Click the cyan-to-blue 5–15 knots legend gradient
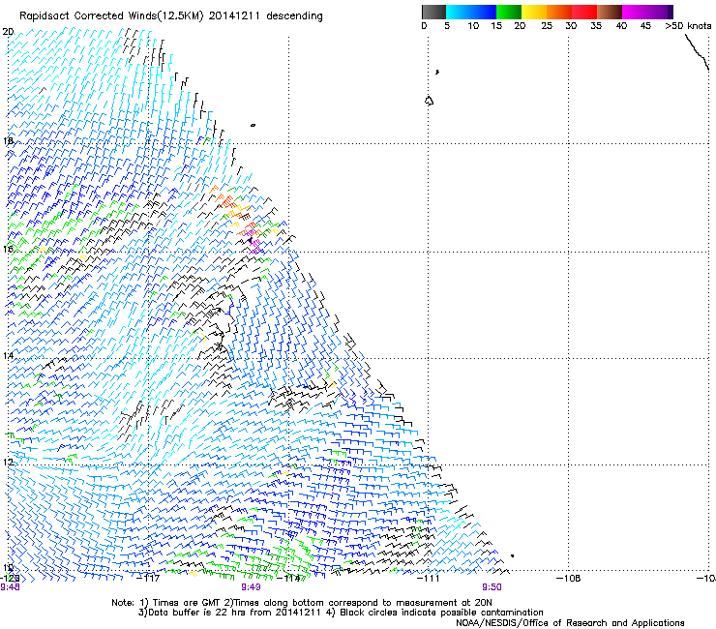The width and height of the screenshot is (716, 629). (471, 12)
